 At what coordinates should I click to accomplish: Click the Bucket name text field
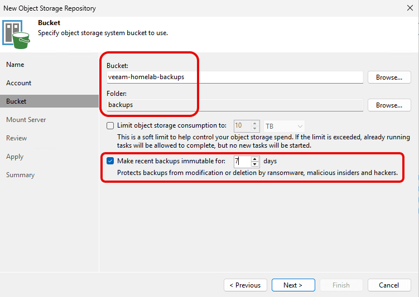coord(234,77)
